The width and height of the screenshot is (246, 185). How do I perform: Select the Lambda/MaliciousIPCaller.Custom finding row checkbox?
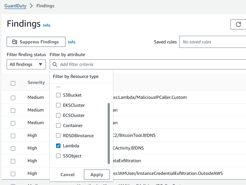pyautogui.click(x=13, y=98)
